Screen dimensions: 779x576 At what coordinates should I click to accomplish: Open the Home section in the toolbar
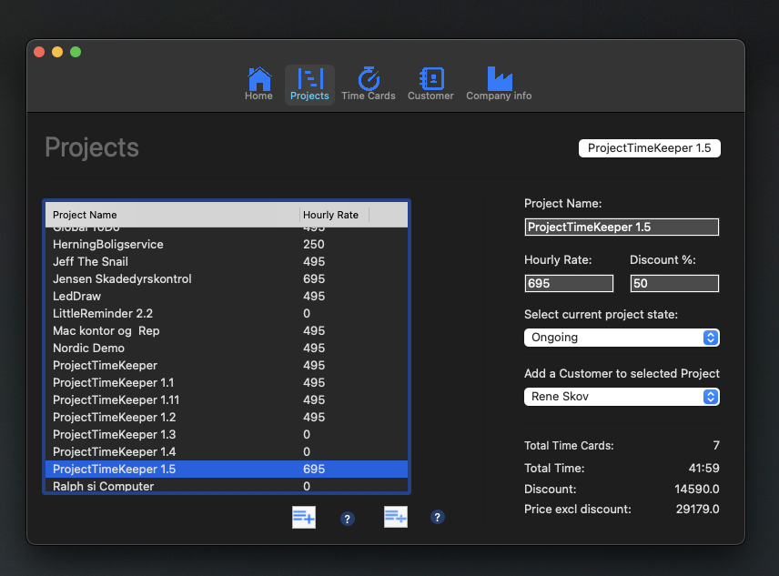tap(259, 84)
